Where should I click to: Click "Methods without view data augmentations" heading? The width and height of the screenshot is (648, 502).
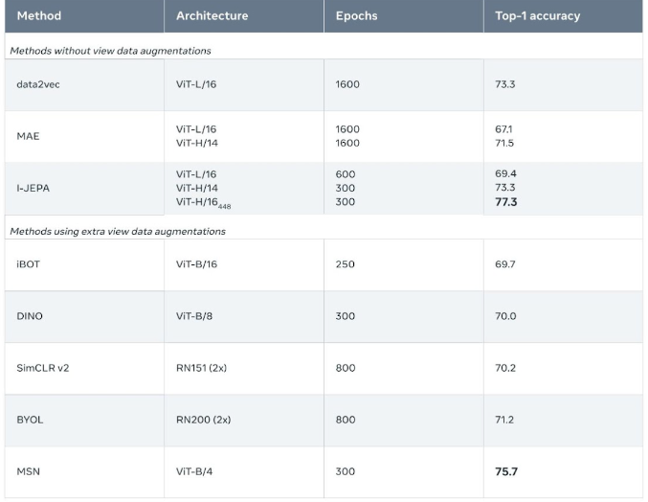110,50
